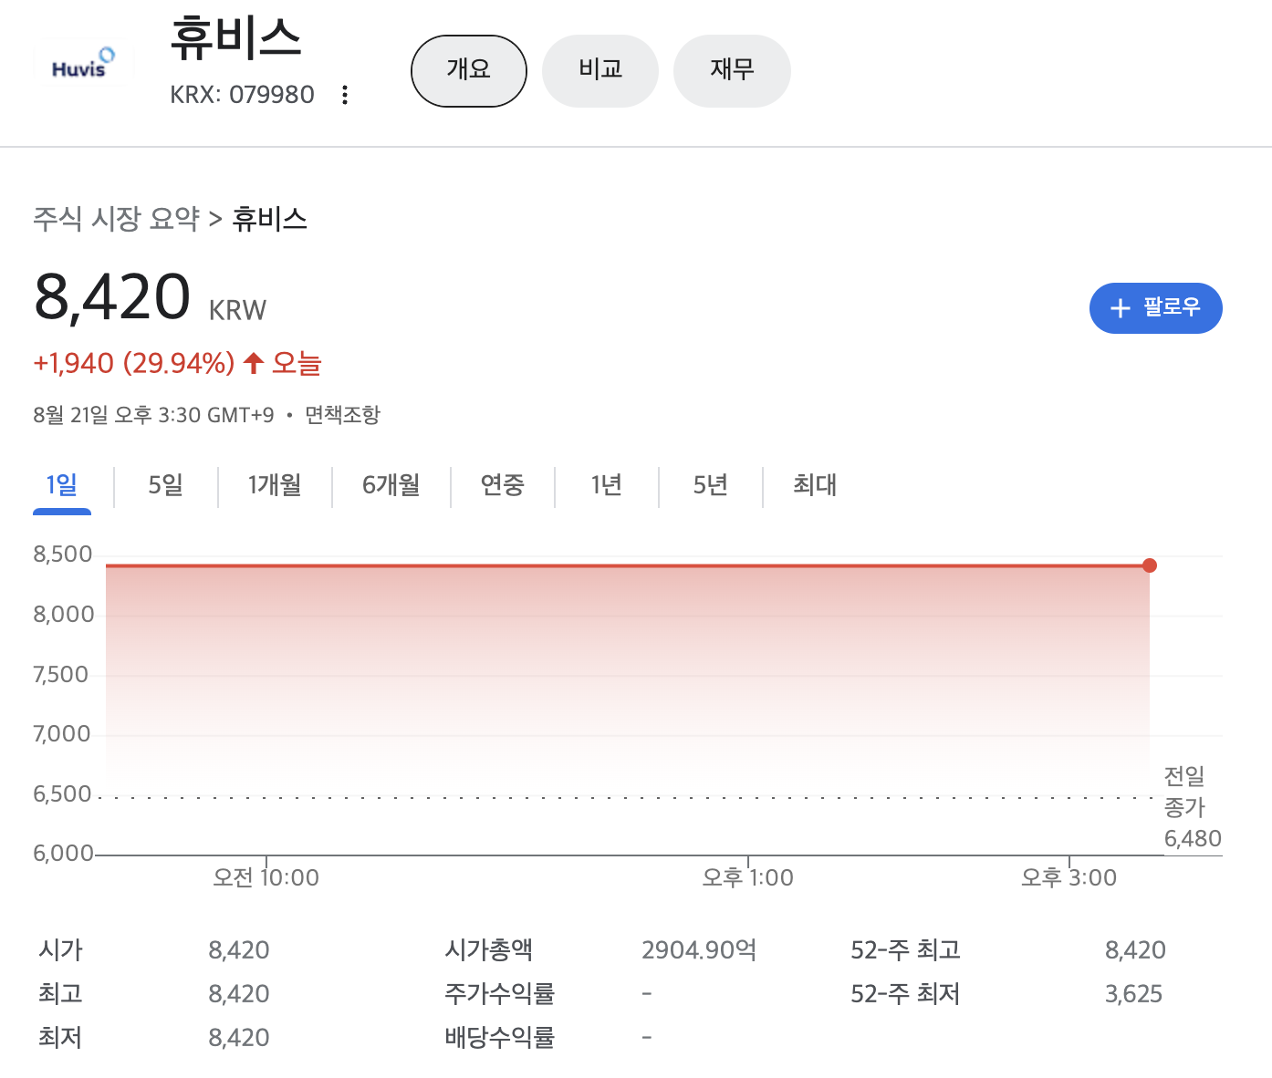Open the three-dot more options menu

pos(345,95)
